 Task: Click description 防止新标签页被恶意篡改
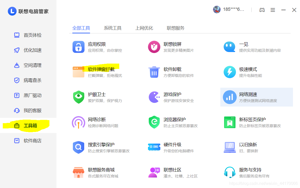tap(260, 126)
